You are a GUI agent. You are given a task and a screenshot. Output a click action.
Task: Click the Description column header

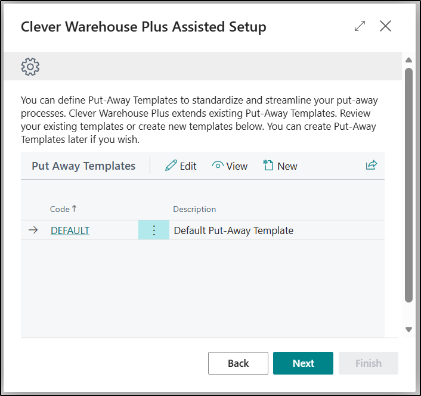pos(194,209)
